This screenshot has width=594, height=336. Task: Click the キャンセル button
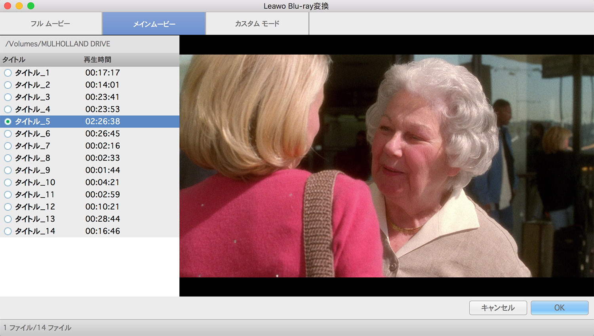coord(498,308)
